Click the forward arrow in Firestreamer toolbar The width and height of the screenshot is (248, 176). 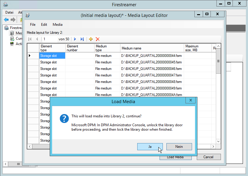[13, 20]
